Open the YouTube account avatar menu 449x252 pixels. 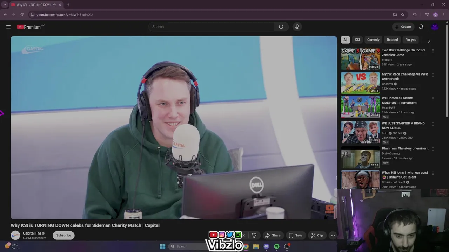pyautogui.click(x=435, y=27)
